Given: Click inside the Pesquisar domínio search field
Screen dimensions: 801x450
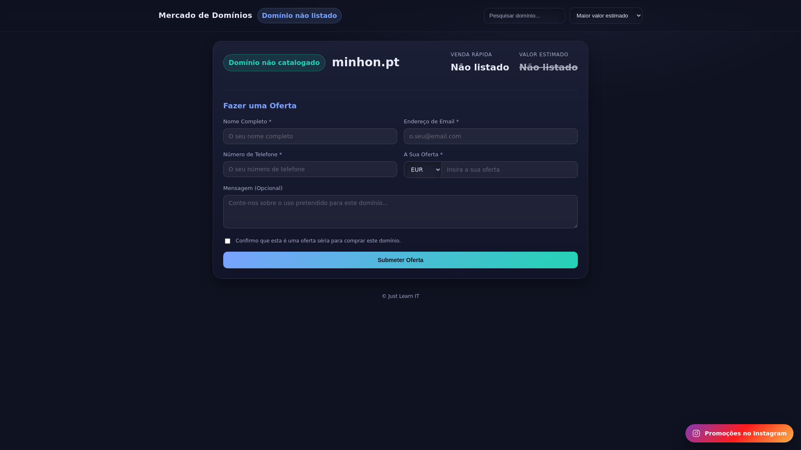Looking at the screenshot, I should click(524, 16).
